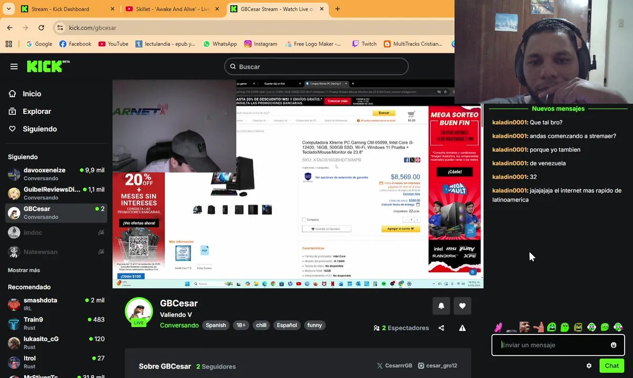Reload the current page

(41, 27)
